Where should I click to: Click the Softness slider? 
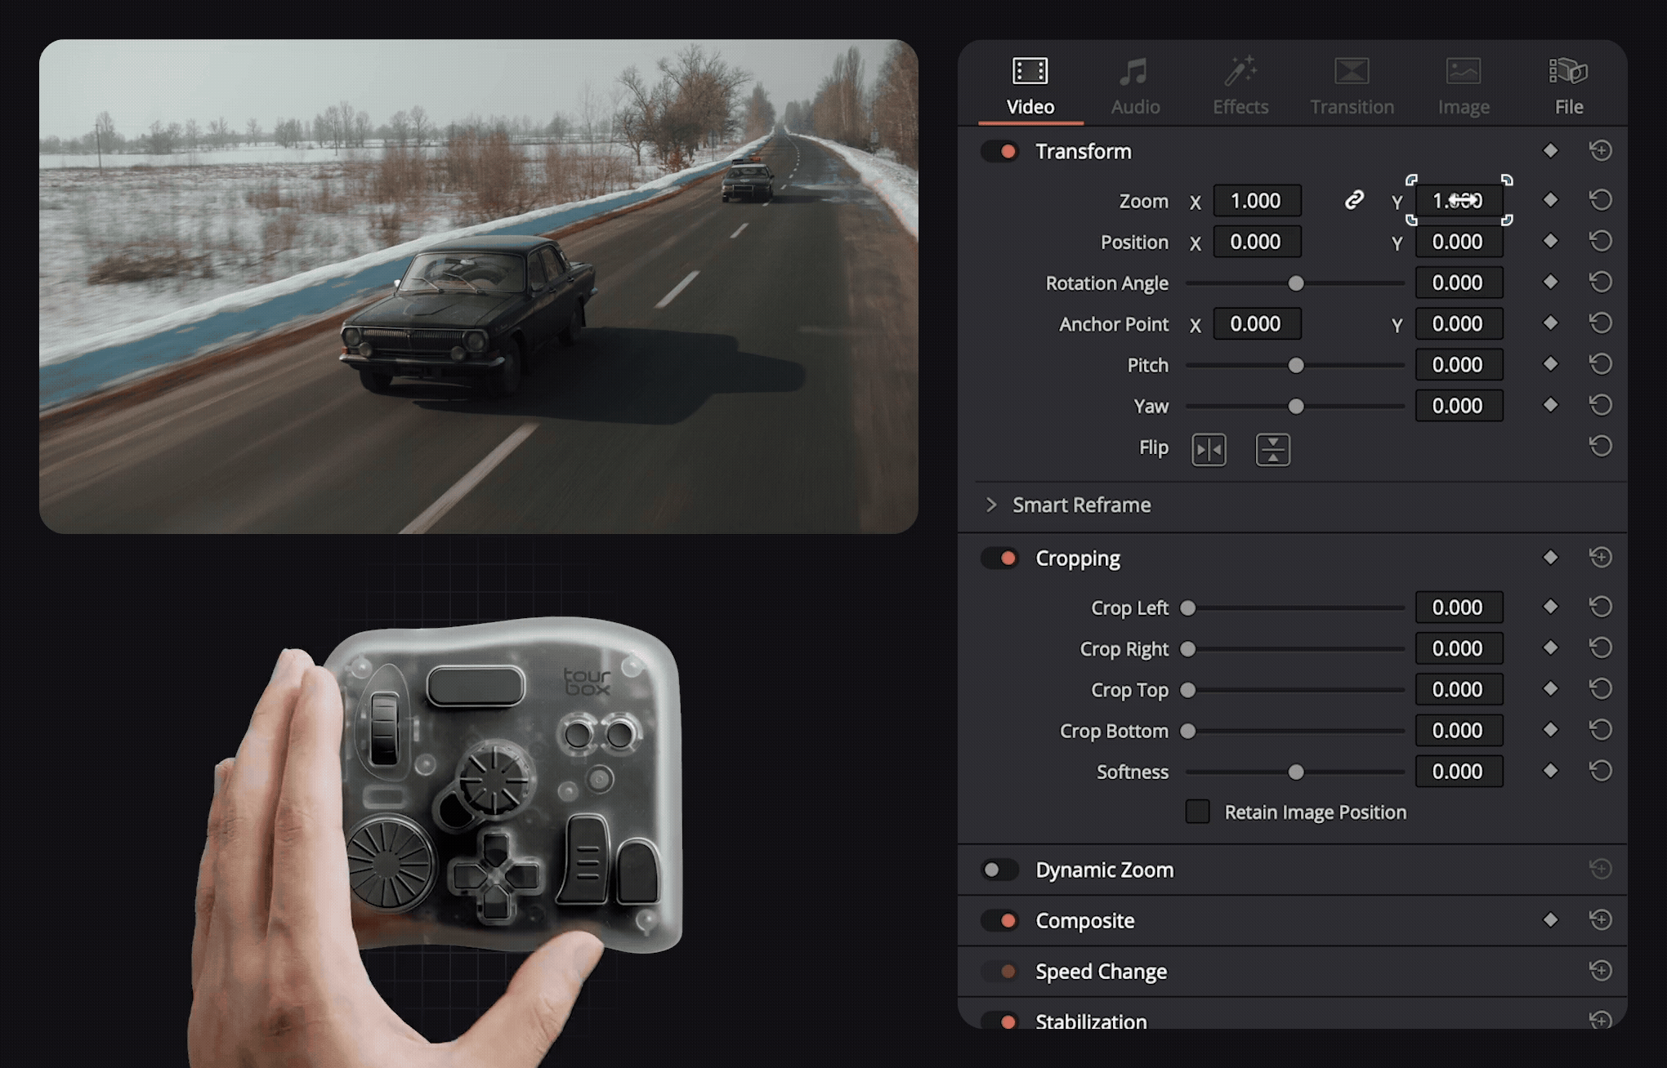tap(1295, 771)
